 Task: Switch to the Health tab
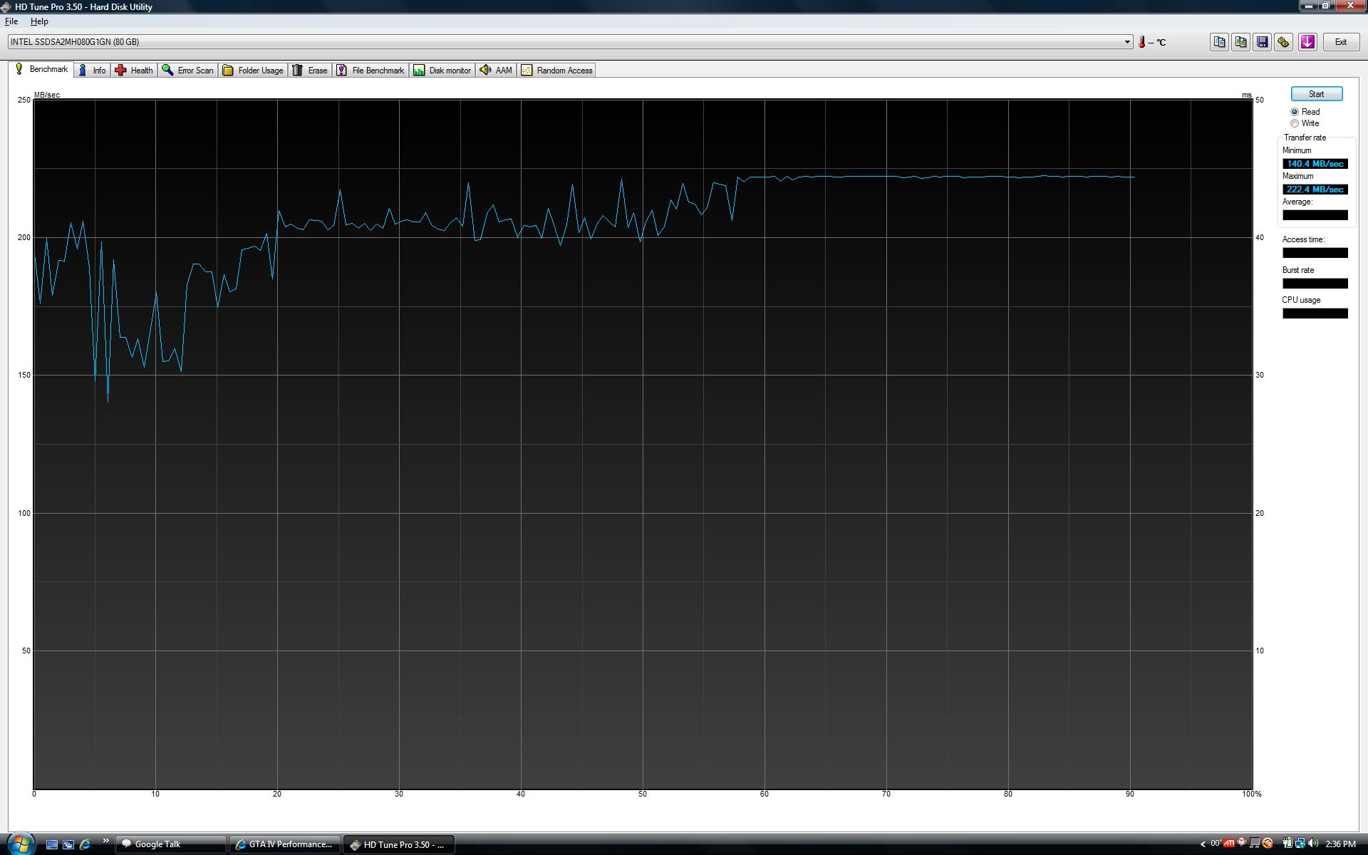(134, 70)
